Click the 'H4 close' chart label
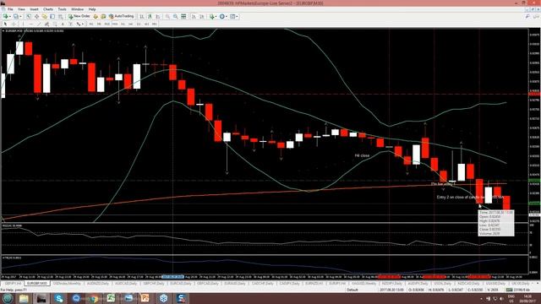 [362, 155]
